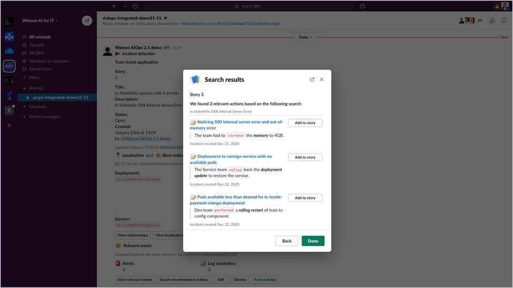Open All DMs in the sidebar
513x288 pixels.
(x=36, y=53)
